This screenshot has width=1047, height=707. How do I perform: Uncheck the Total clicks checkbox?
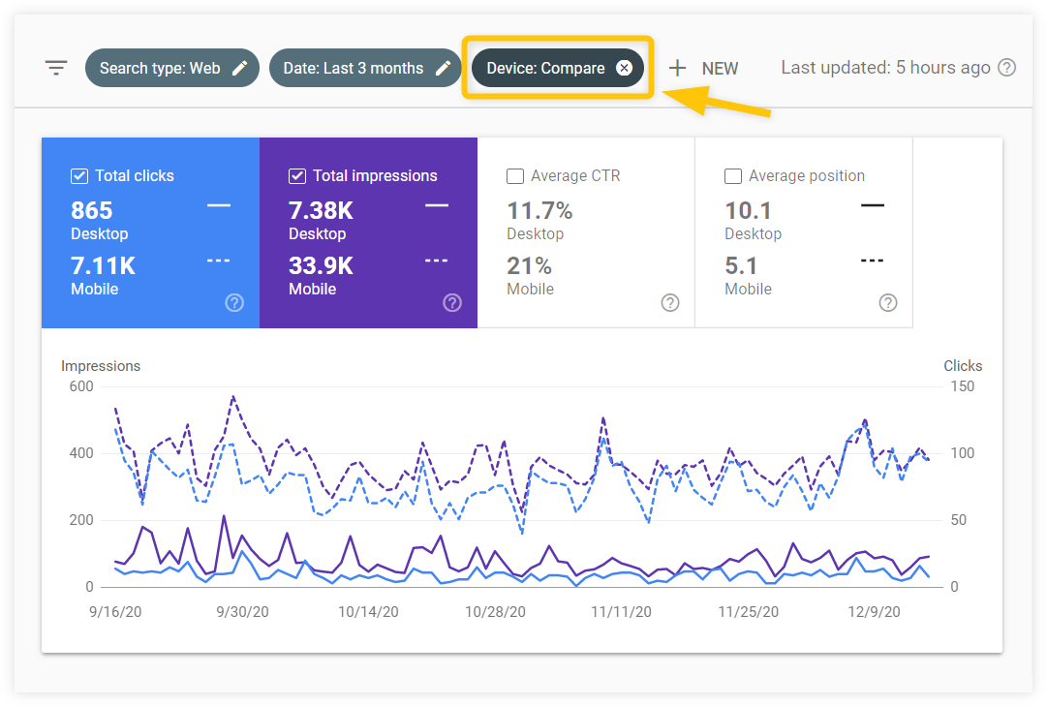click(x=80, y=176)
